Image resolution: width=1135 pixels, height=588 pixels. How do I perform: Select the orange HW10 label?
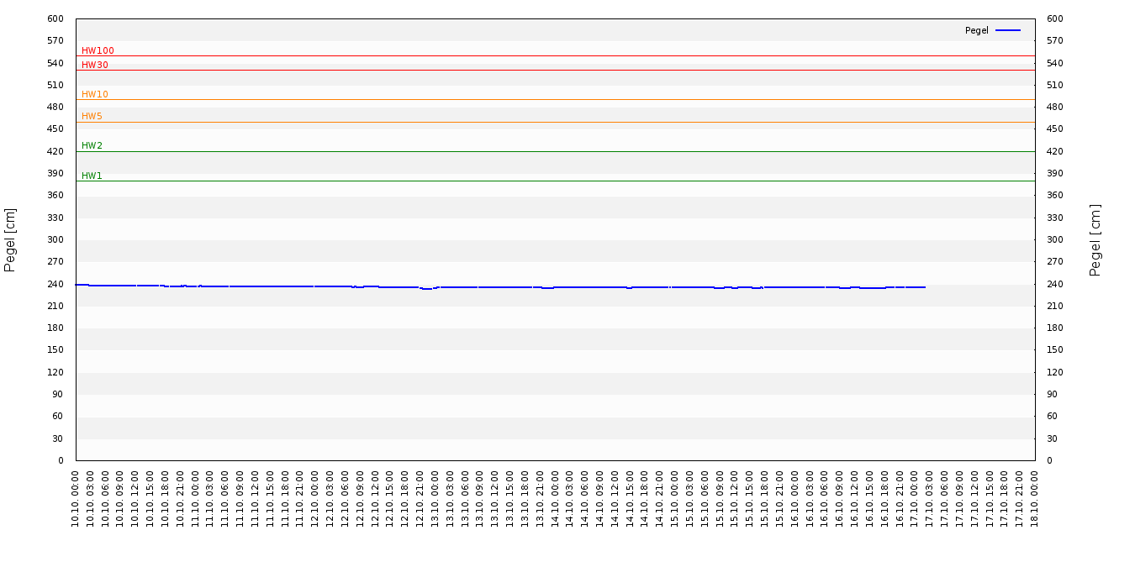95,95
